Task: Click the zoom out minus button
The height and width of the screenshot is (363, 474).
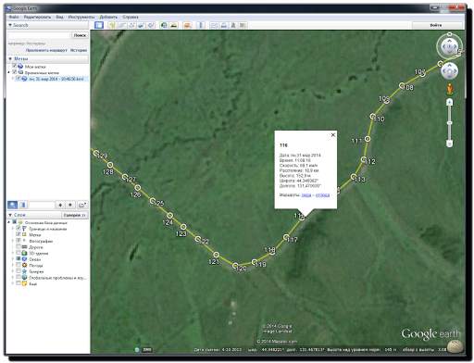Action: click(450, 144)
